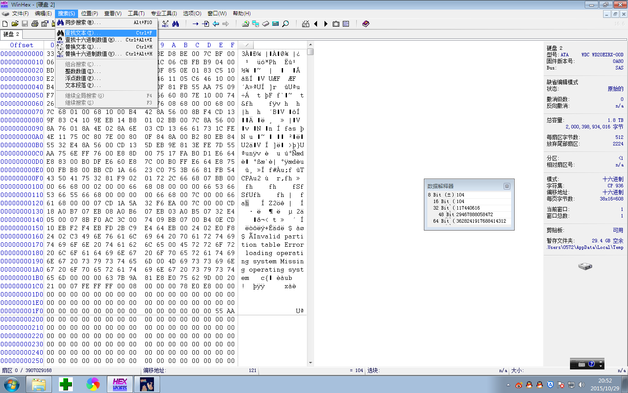The height and width of the screenshot is (393, 628).
Task: Click the New file toolbar icon
Action: [5, 24]
